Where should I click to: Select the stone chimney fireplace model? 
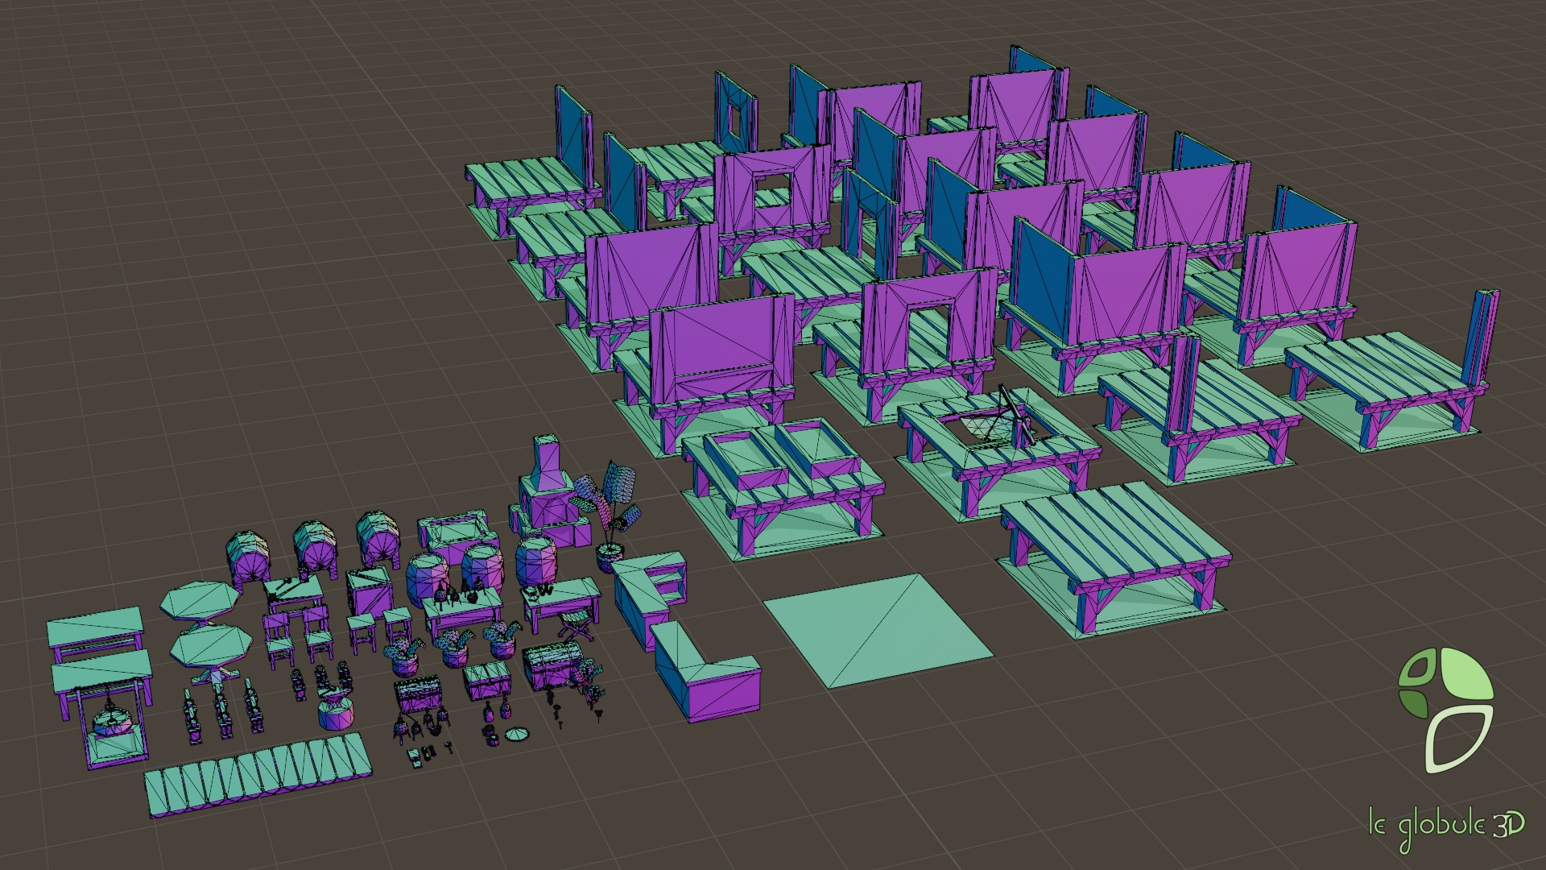tap(552, 490)
